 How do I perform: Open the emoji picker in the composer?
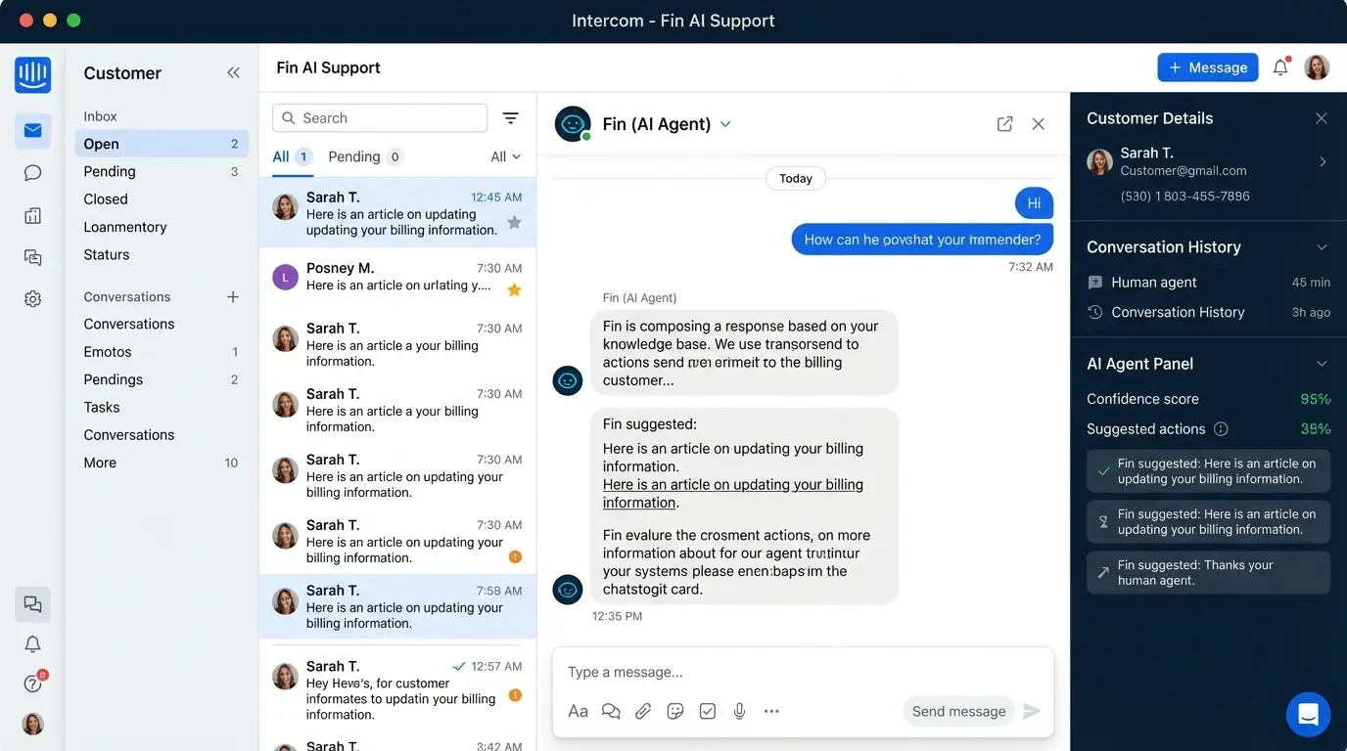pos(675,711)
